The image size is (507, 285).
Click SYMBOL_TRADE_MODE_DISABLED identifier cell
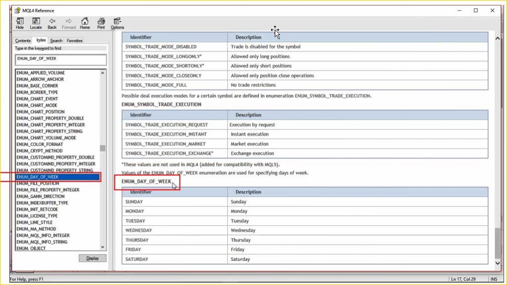point(175,47)
